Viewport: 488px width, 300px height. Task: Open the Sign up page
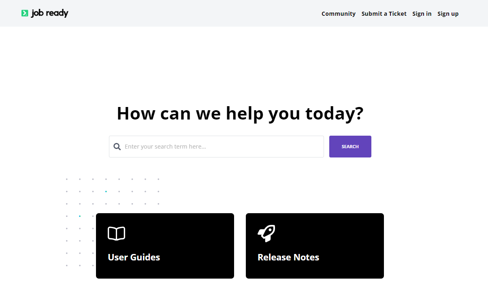pyautogui.click(x=448, y=14)
